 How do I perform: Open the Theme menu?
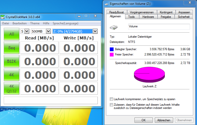(35, 23)
